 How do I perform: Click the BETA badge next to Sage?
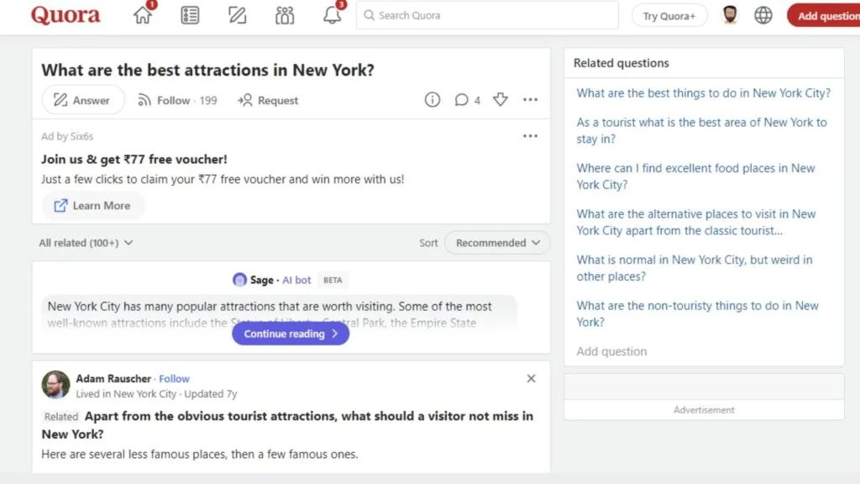pyautogui.click(x=333, y=280)
